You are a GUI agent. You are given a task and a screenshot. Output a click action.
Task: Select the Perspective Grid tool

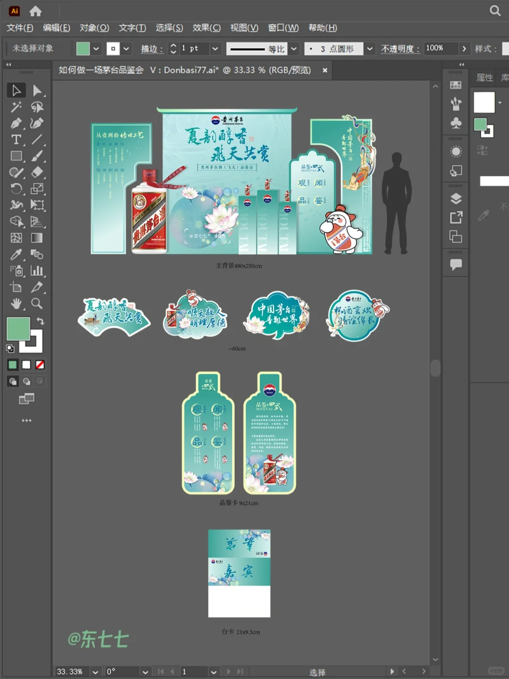(x=37, y=222)
